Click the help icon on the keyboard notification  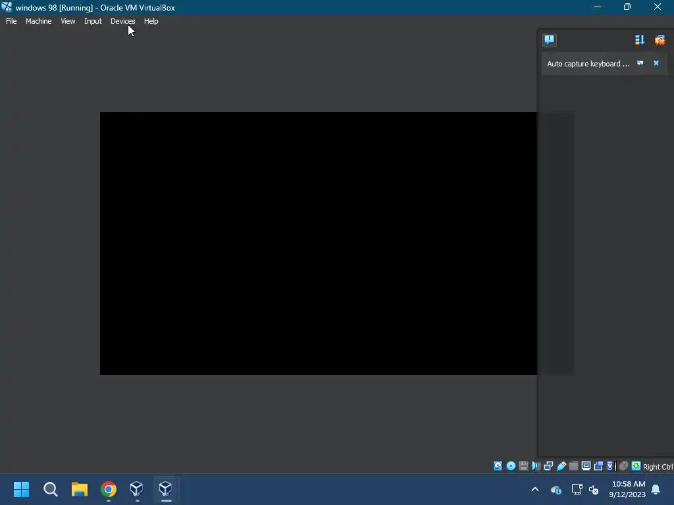click(640, 63)
